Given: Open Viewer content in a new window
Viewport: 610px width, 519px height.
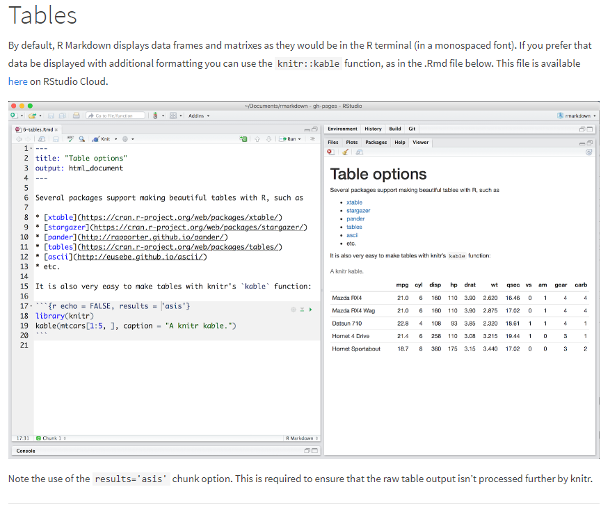Looking at the screenshot, I should pyautogui.click(x=360, y=151).
